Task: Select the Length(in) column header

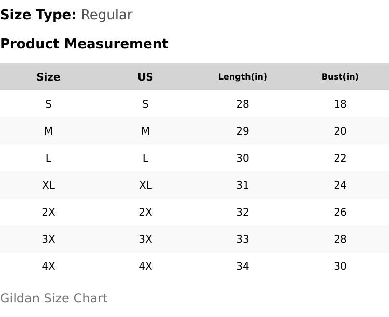Action: (242, 77)
